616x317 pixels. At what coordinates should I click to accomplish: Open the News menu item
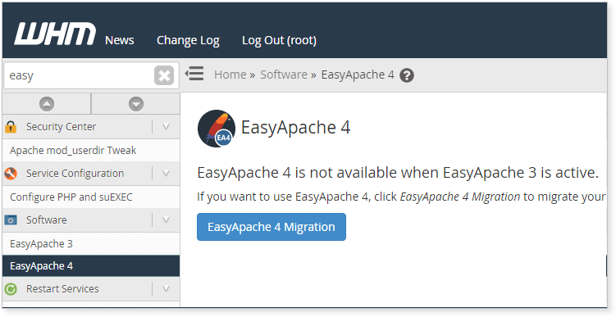pyautogui.click(x=120, y=40)
